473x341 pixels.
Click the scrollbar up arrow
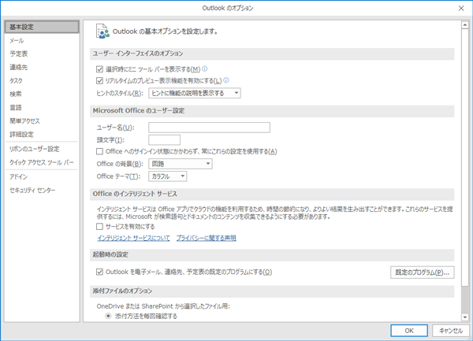465,25
